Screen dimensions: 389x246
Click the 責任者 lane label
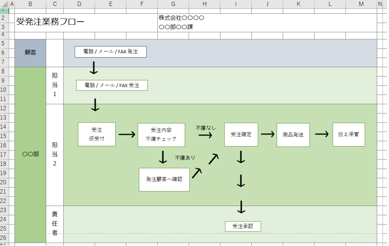[x=55, y=224]
